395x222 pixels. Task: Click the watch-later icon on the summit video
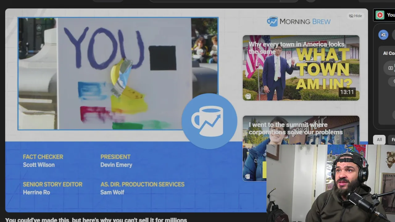[x=247, y=177]
